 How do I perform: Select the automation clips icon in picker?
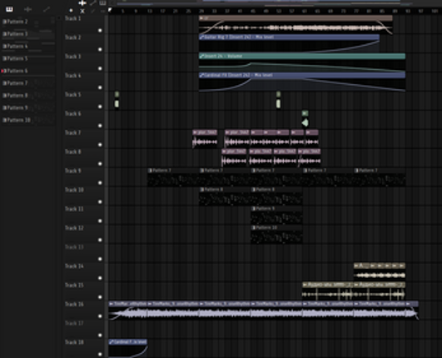47,9
